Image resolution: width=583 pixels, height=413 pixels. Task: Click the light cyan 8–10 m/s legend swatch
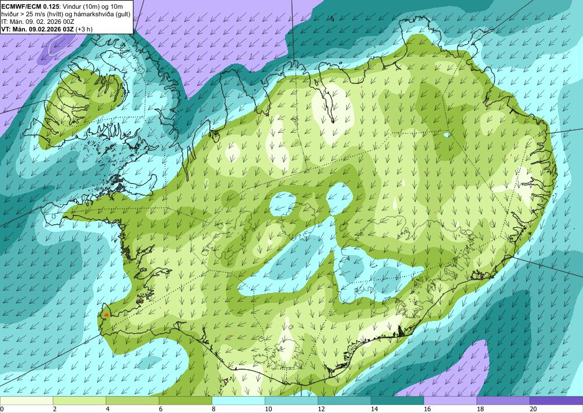238,401
